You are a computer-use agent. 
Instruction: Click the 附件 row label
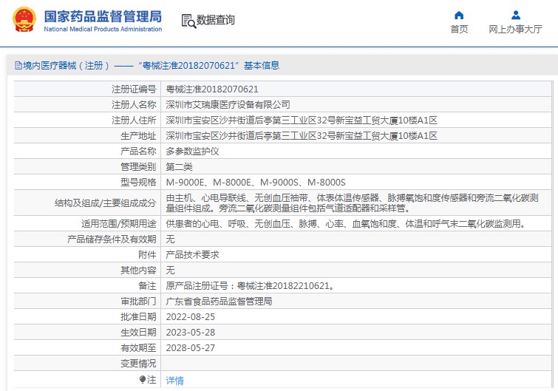coord(147,255)
